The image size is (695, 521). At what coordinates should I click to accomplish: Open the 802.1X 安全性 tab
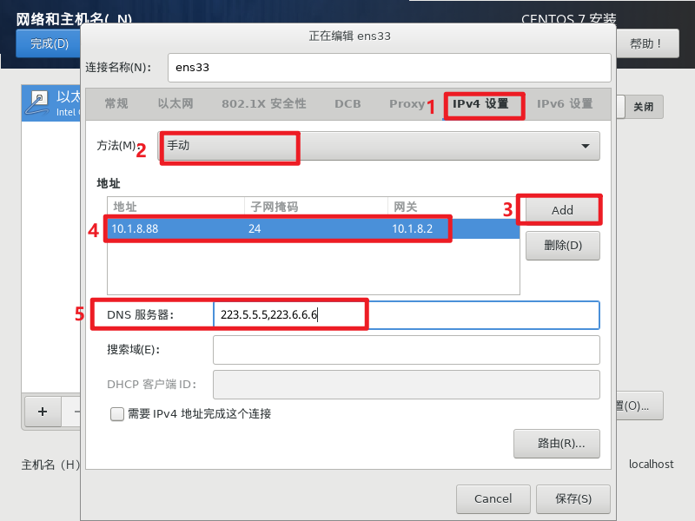click(264, 103)
